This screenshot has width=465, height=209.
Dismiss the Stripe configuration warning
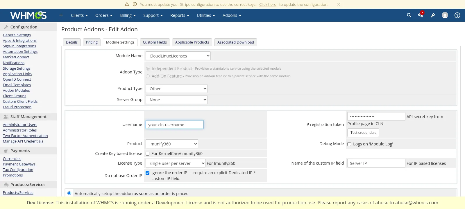coord(339,4)
